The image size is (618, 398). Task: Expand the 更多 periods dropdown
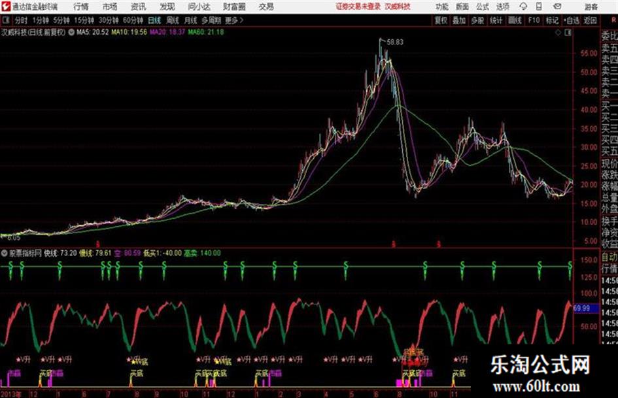point(234,20)
